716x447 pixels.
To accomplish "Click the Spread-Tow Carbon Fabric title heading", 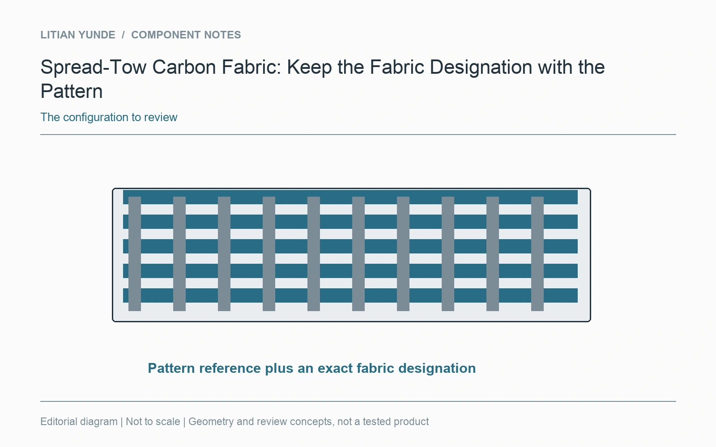I will 322,79.
